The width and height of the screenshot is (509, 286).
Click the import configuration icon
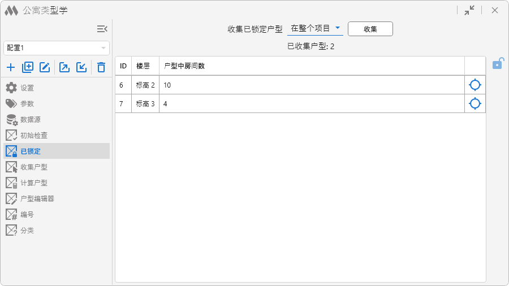[x=81, y=67]
